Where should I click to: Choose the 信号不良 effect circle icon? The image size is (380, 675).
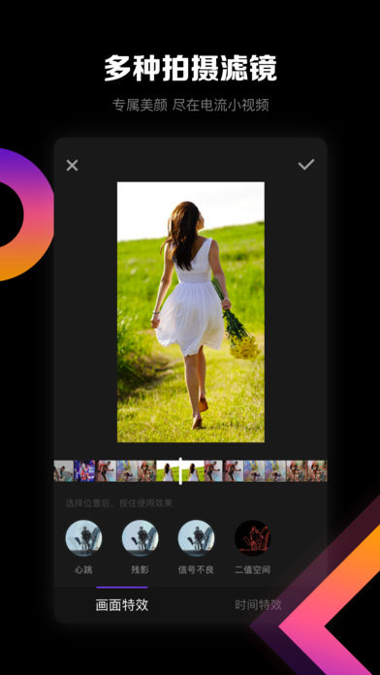[196, 538]
